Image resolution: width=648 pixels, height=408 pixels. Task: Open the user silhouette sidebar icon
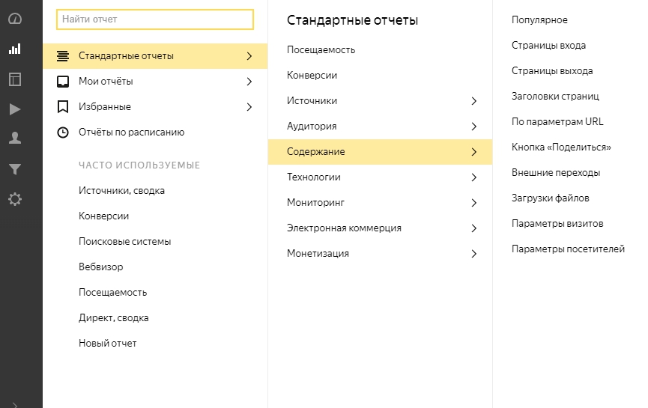point(15,138)
